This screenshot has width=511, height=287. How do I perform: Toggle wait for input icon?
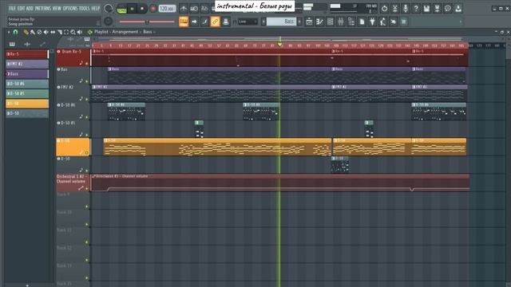point(194,9)
